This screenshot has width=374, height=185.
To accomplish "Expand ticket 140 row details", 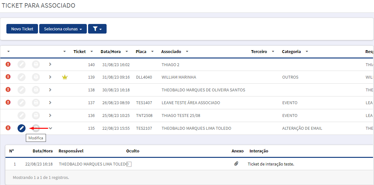I will point(50,64).
